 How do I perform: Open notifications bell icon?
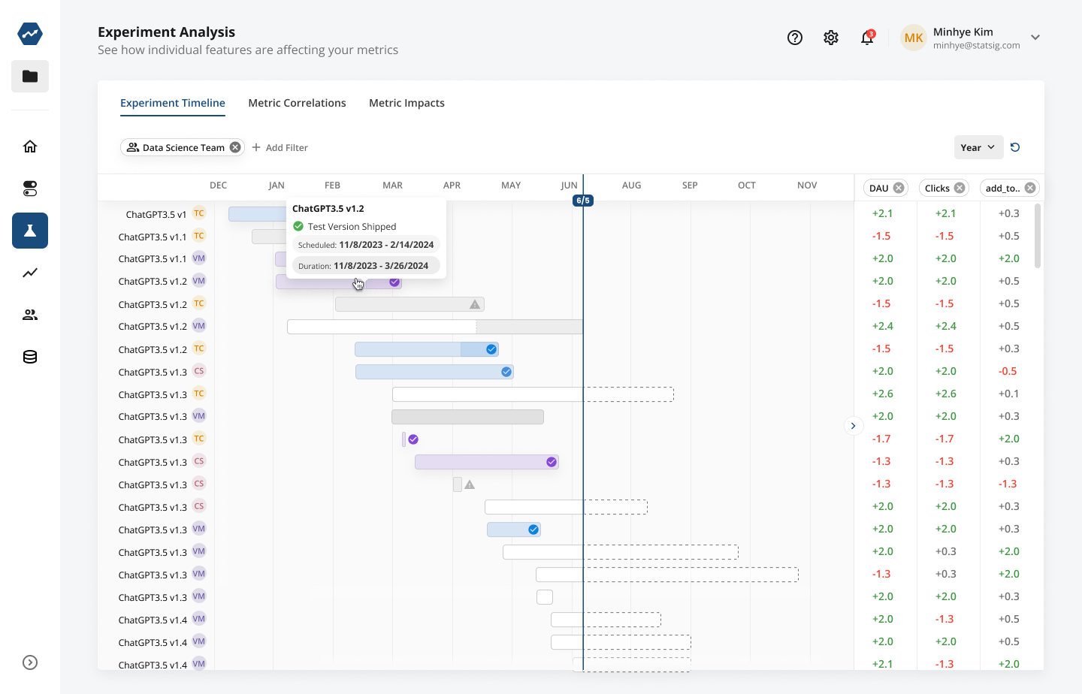(867, 38)
